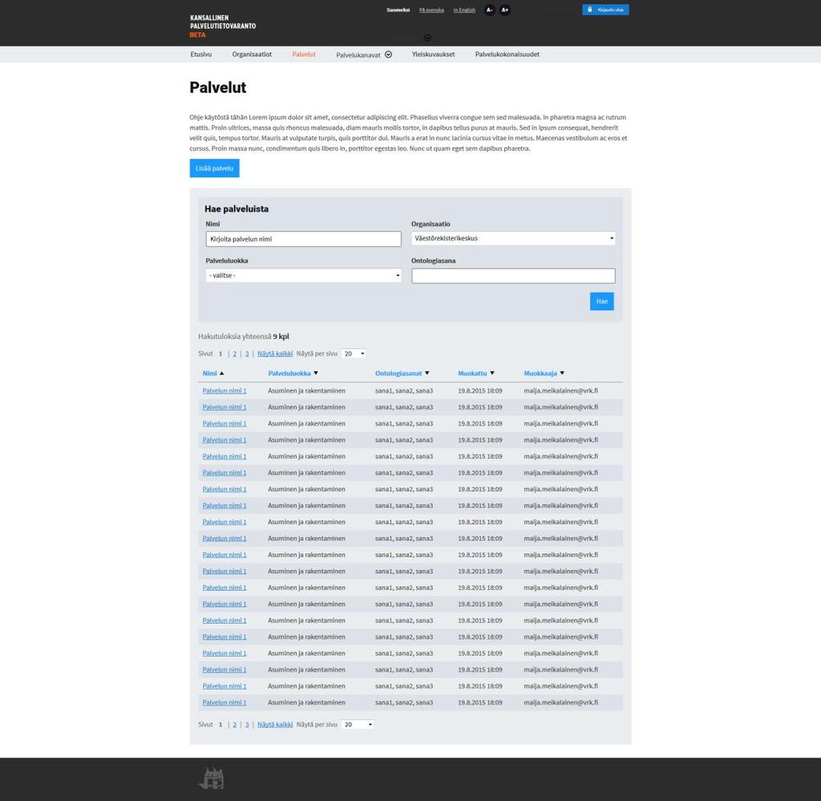Open the Palveluluokka dropdown
The height and width of the screenshot is (801, 821).
(303, 275)
